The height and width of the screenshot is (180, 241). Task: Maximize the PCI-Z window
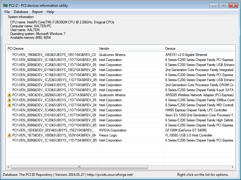pyautogui.click(x=224, y=6)
